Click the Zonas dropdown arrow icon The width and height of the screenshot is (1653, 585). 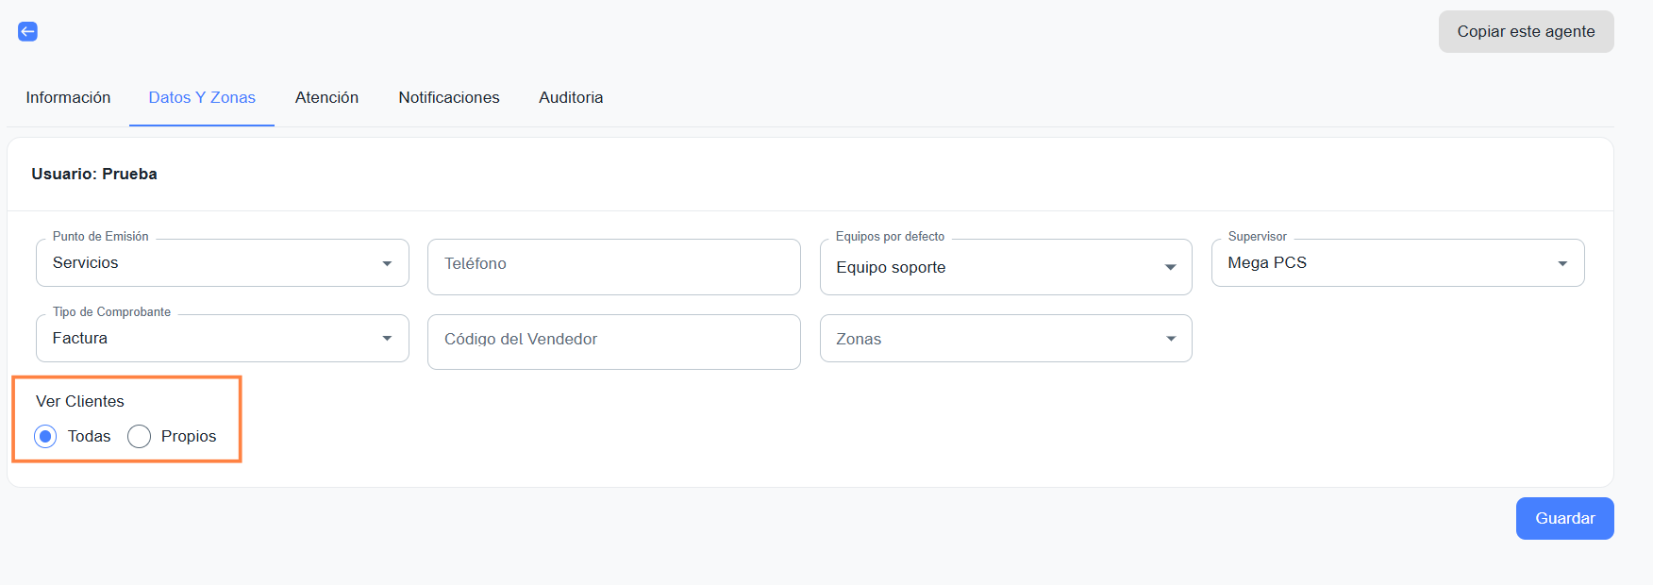1171,340
